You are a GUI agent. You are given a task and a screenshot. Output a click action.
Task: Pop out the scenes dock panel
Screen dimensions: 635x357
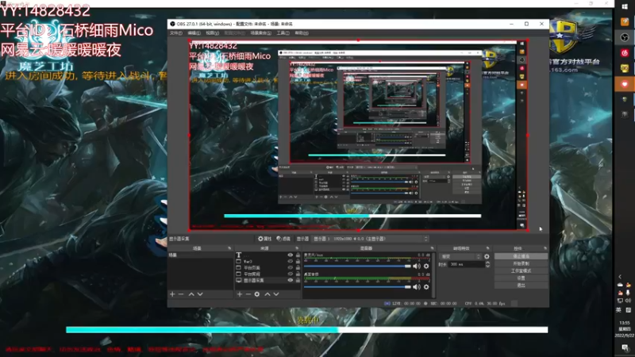point(229,248)
